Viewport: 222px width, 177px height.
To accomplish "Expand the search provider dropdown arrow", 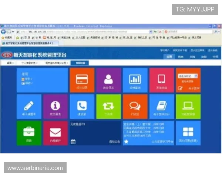I will (219, 32).
